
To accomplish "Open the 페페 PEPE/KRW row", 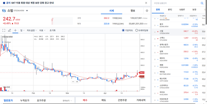I will coord(179,66).
